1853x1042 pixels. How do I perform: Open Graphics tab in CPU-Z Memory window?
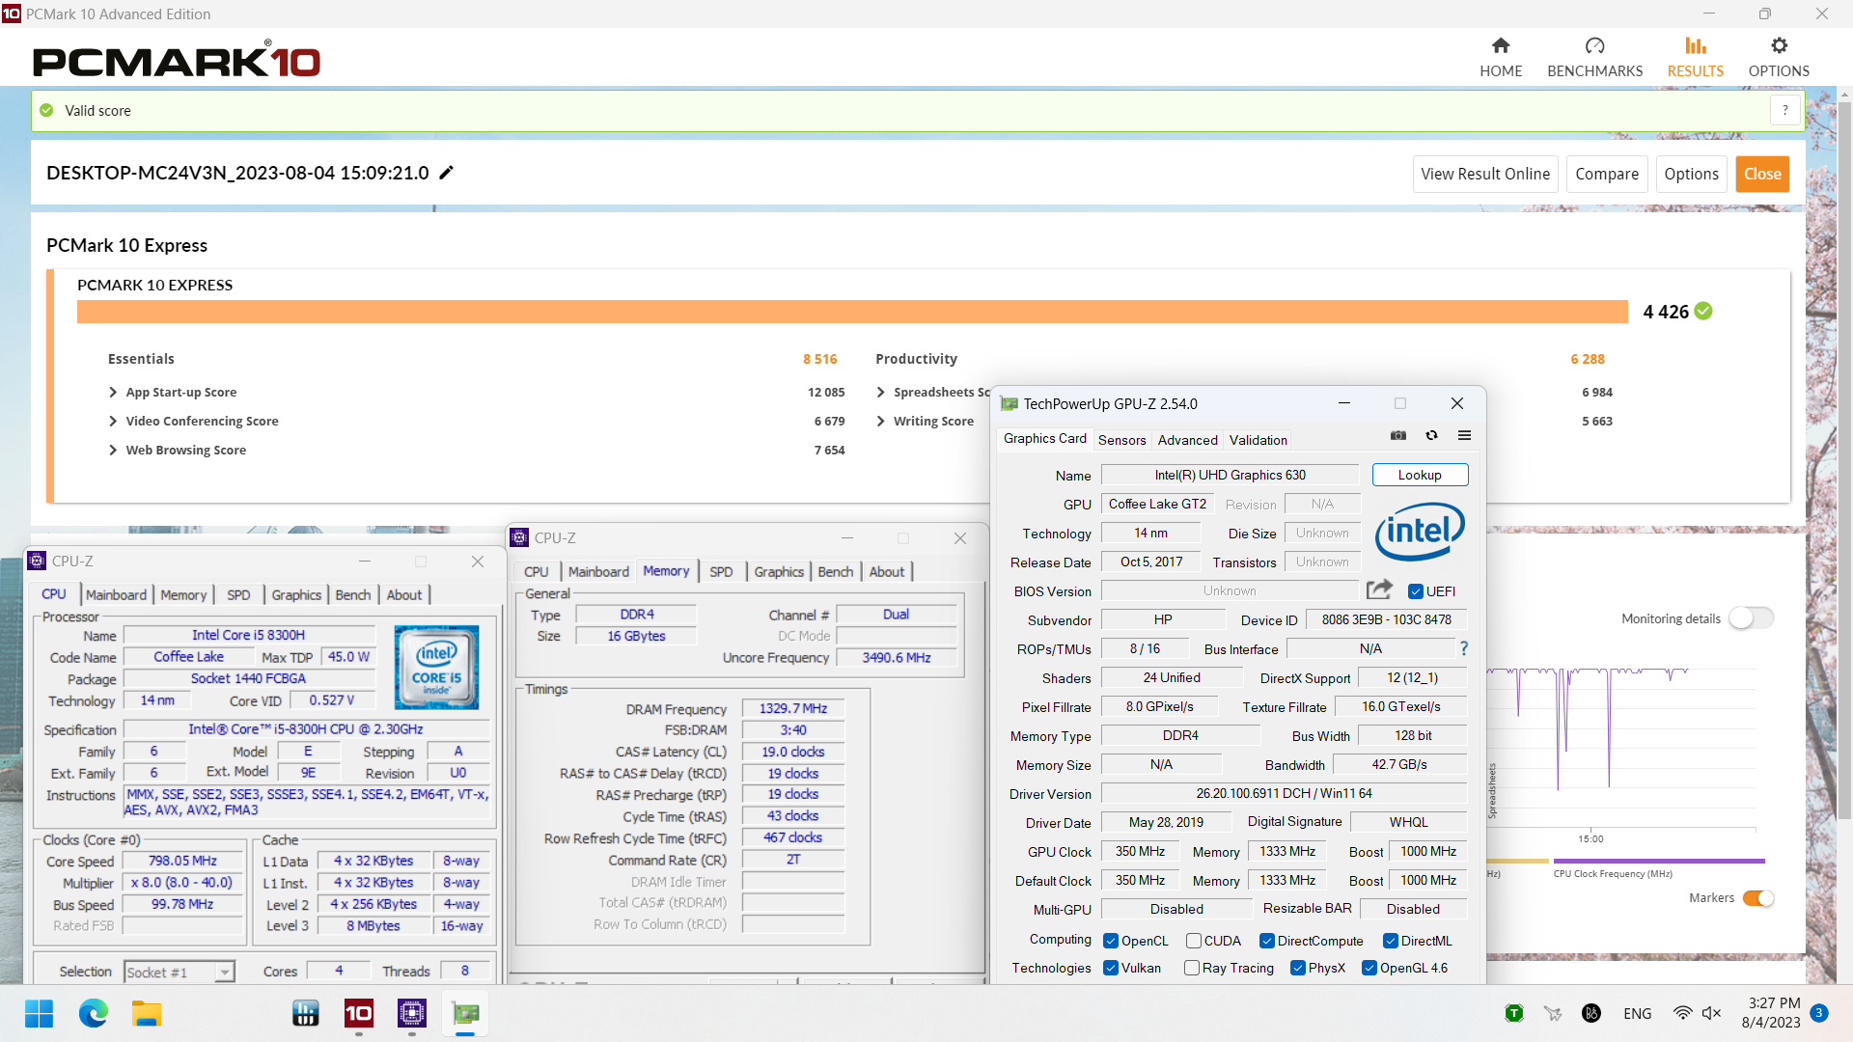point(779,571)
